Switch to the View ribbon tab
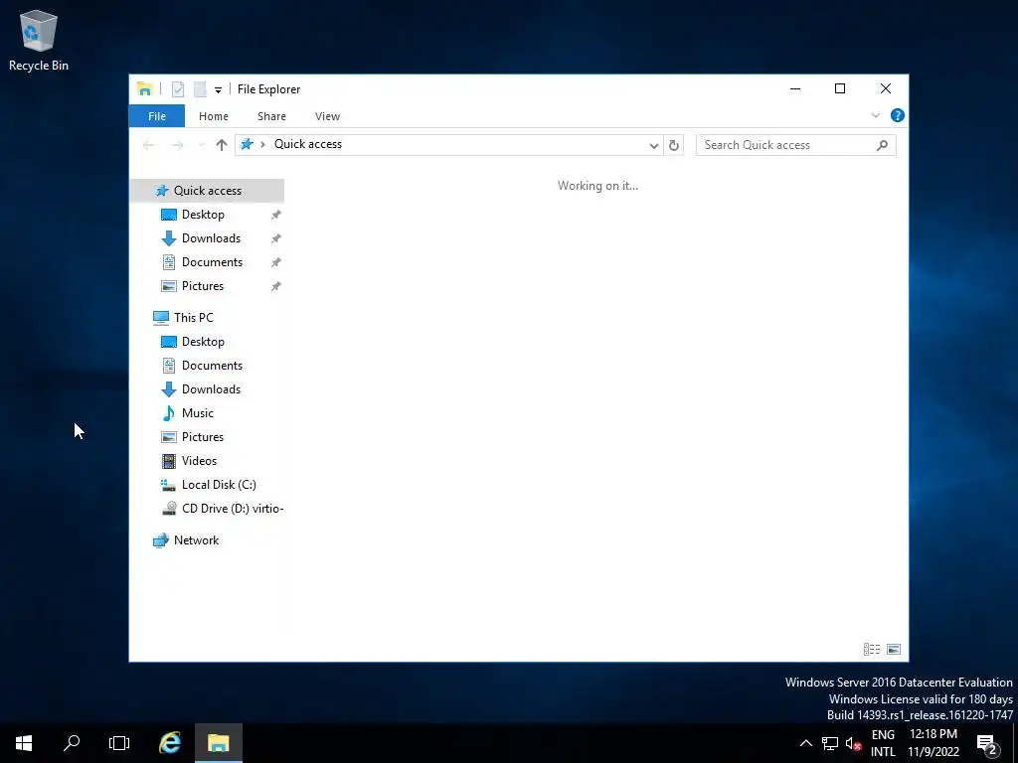Screen dimensions: 1018x763 click(x=327, y=116)
